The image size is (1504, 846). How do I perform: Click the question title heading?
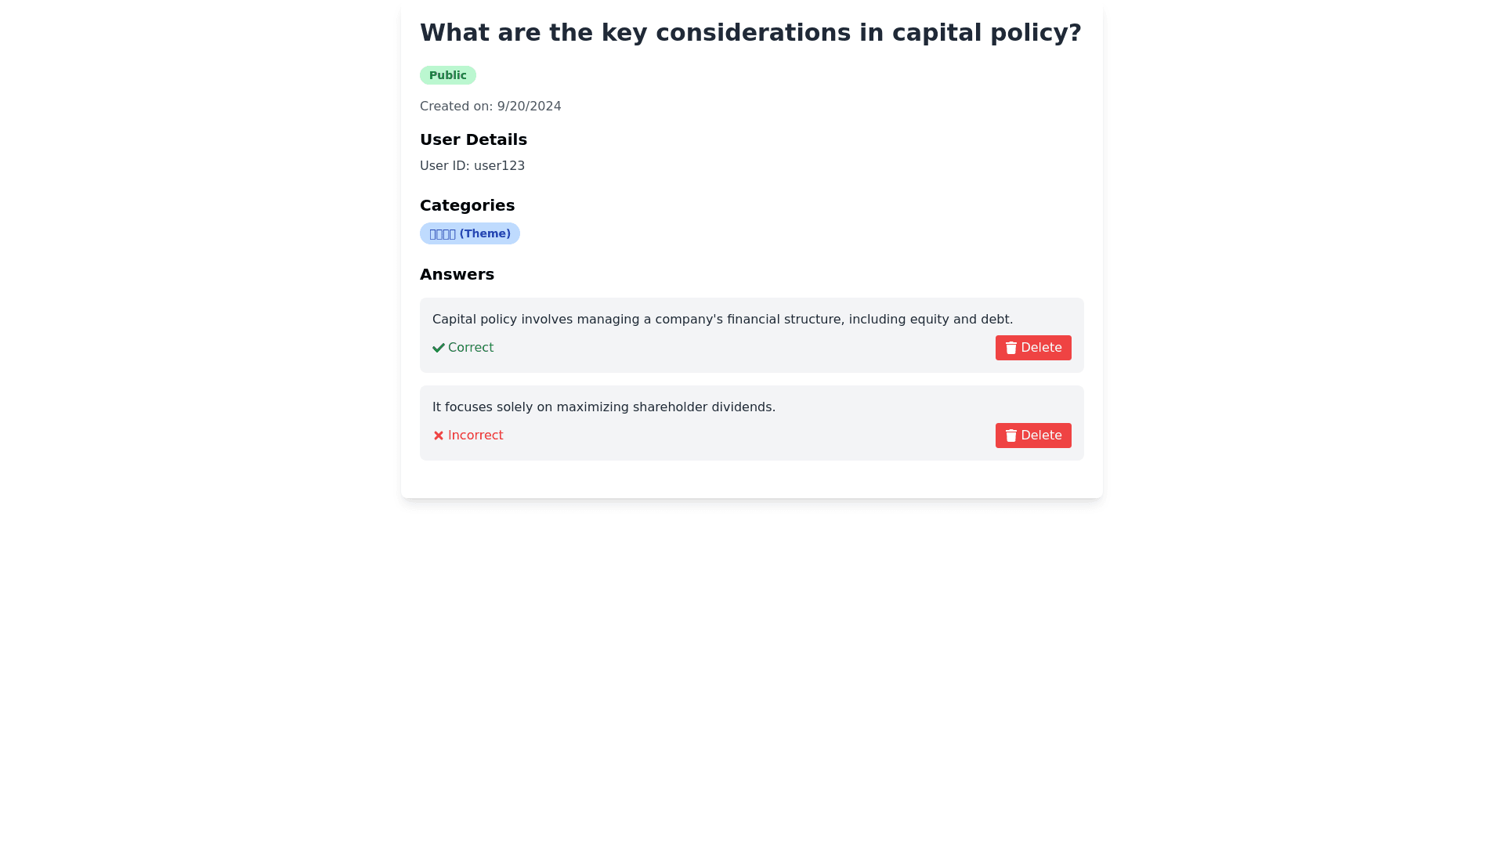pyautogui.click(x=750, y=33)
